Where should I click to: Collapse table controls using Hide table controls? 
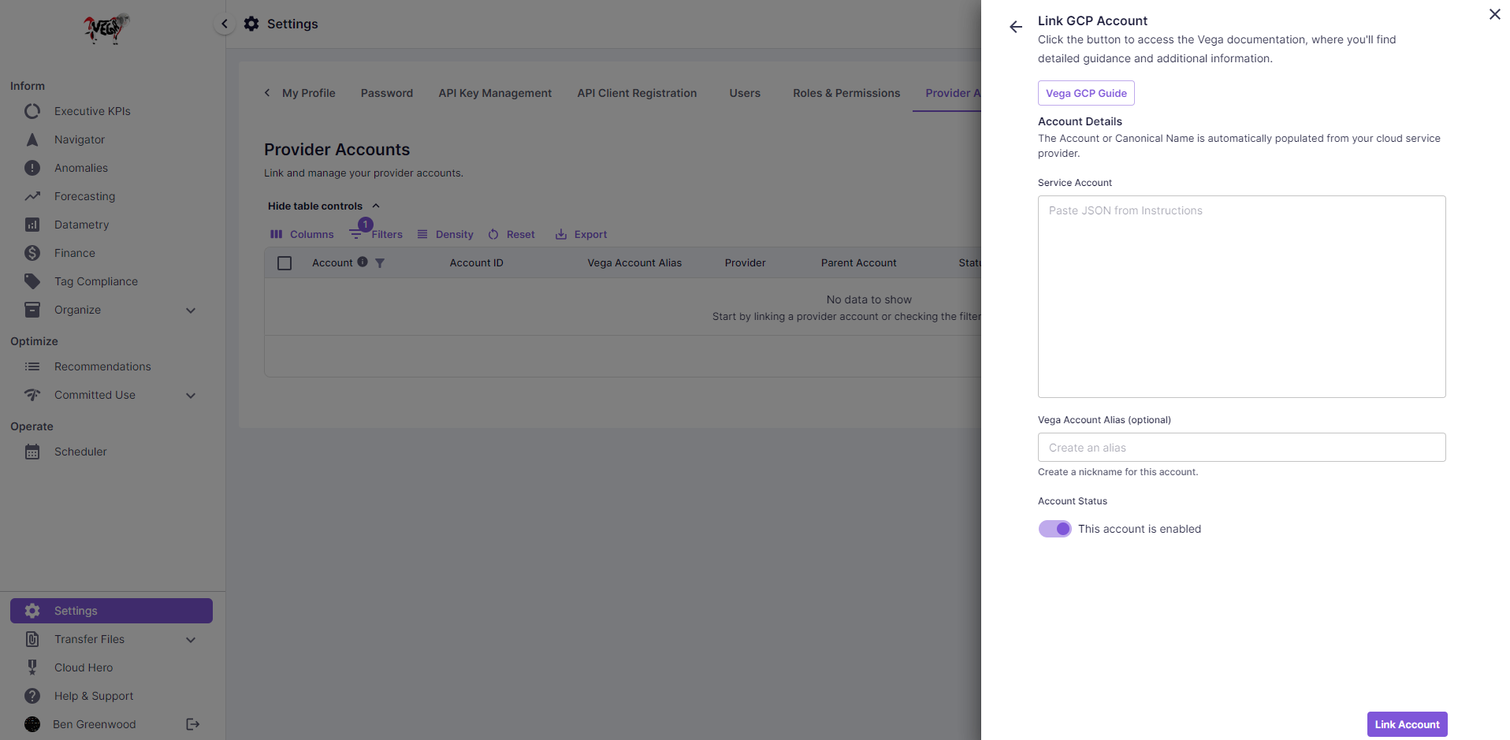pyautogui.click(x=323, y=206)
